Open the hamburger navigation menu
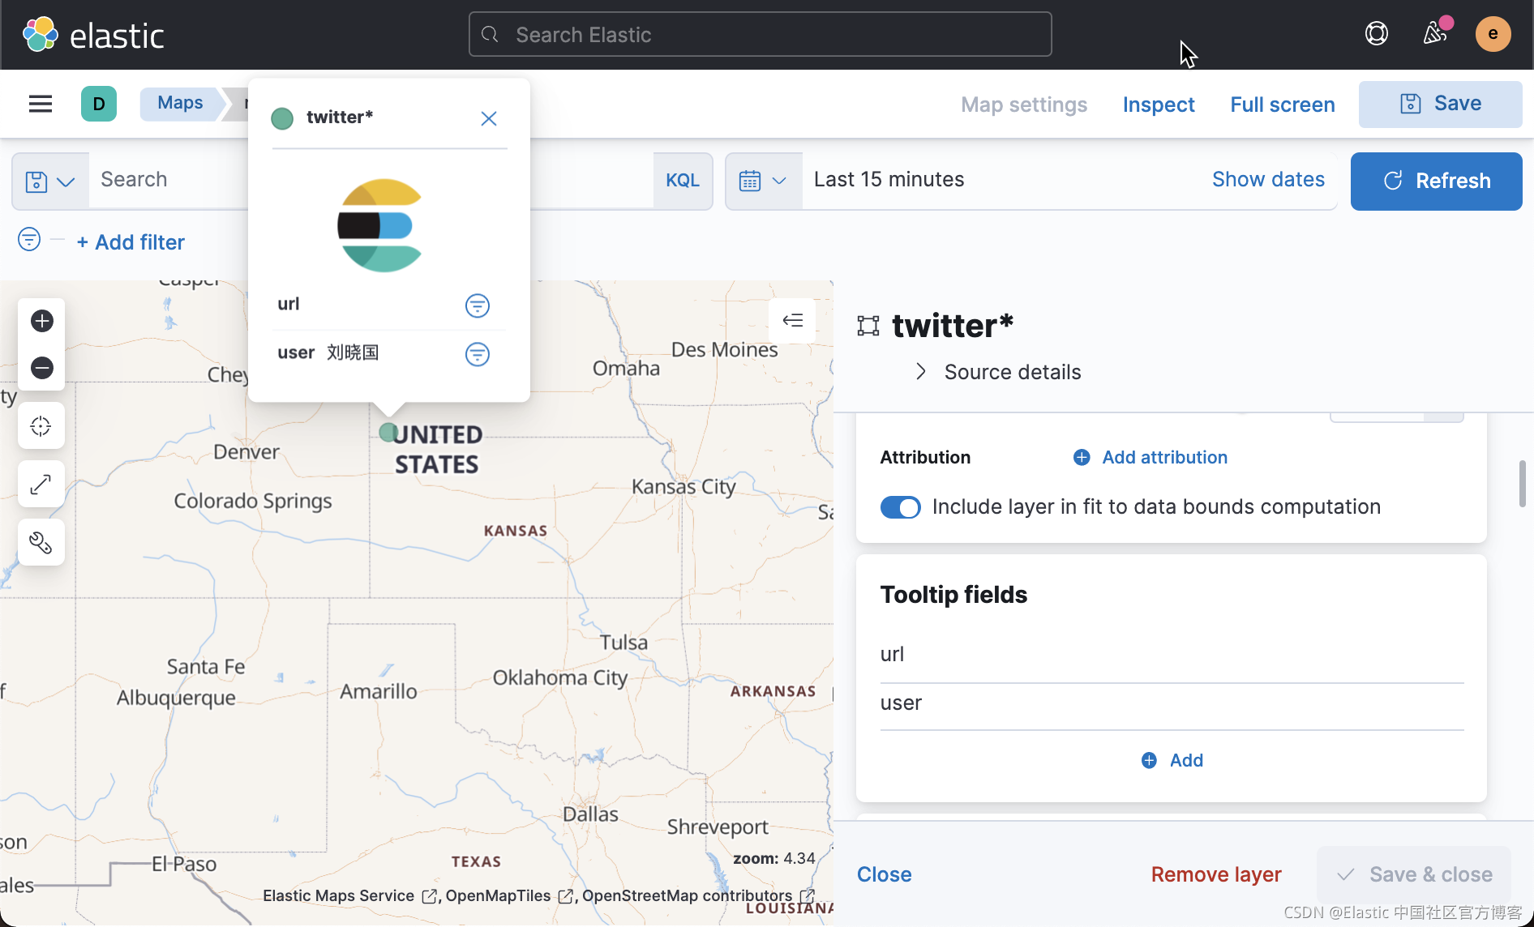This screenshot has height=927, width=1534. 41,104
